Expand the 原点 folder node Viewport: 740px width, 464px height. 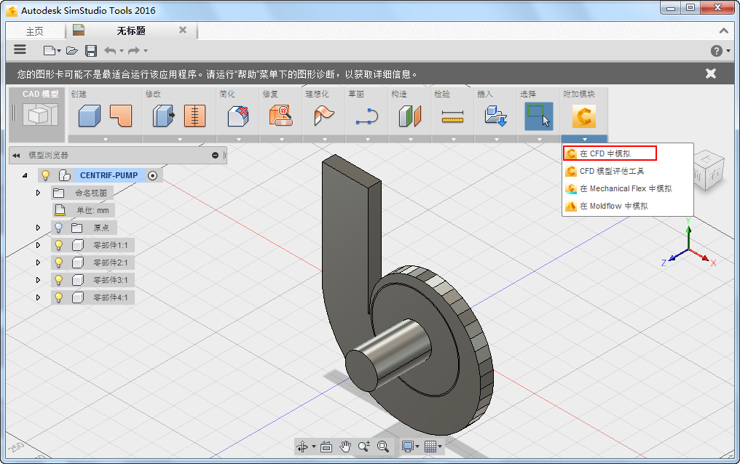(38, 228)
